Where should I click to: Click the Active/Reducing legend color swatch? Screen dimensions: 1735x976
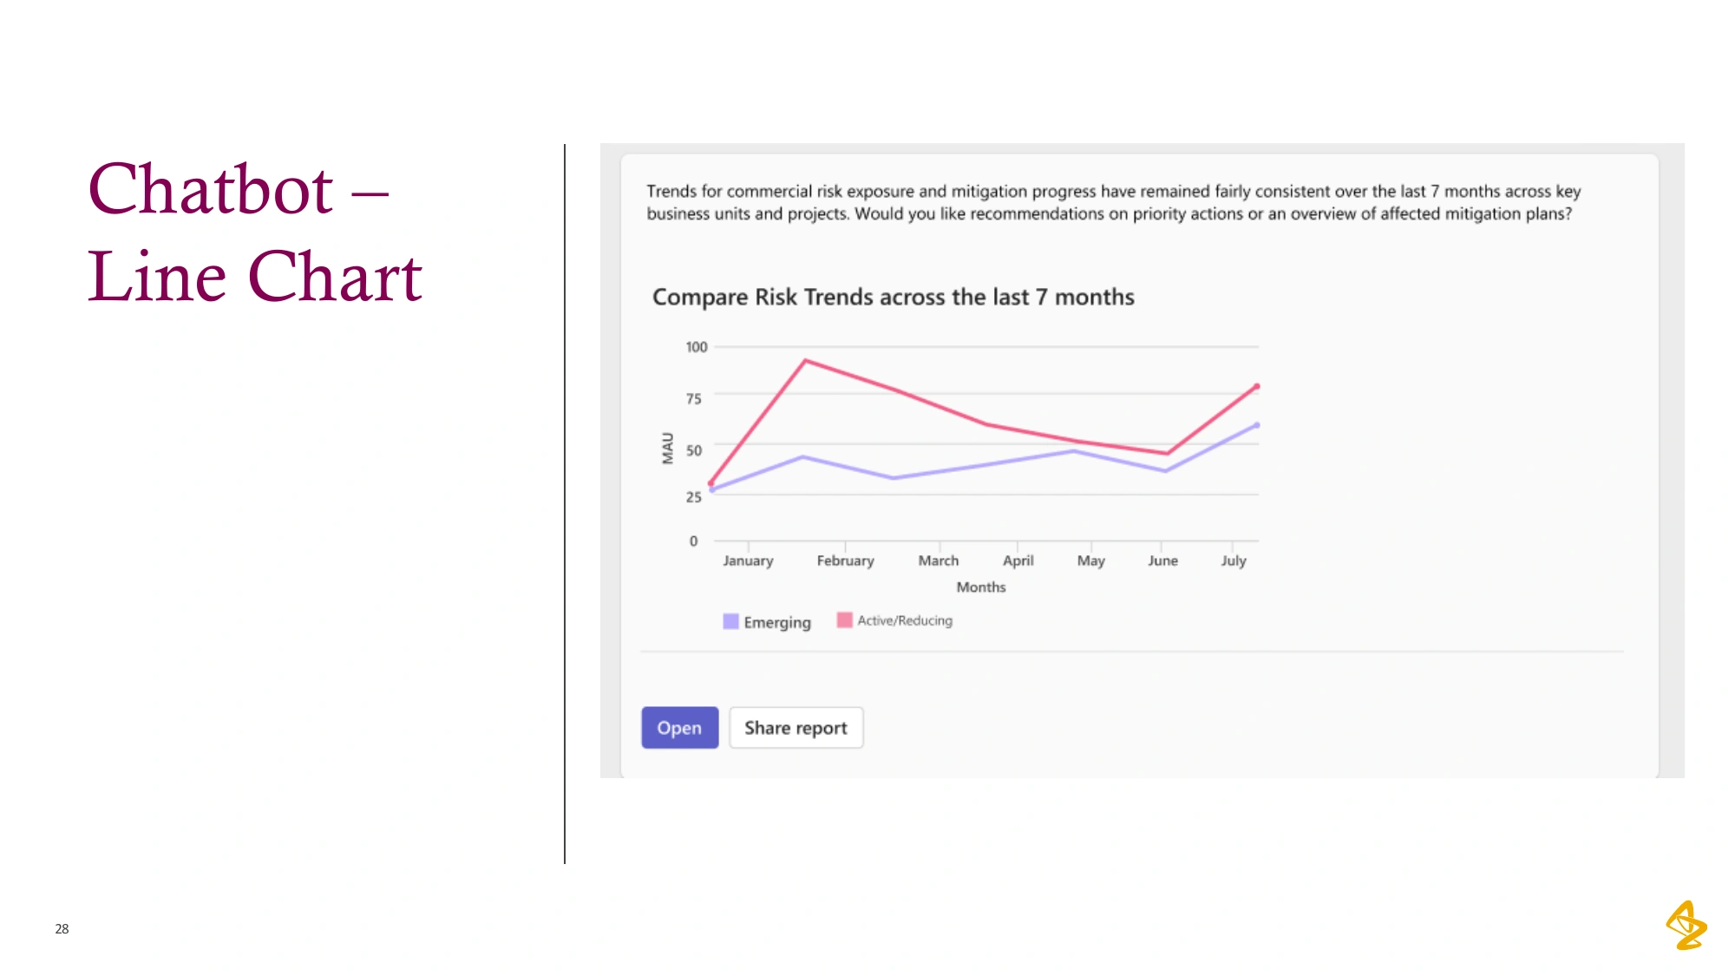pyautogui.click(x=844, y=619)
